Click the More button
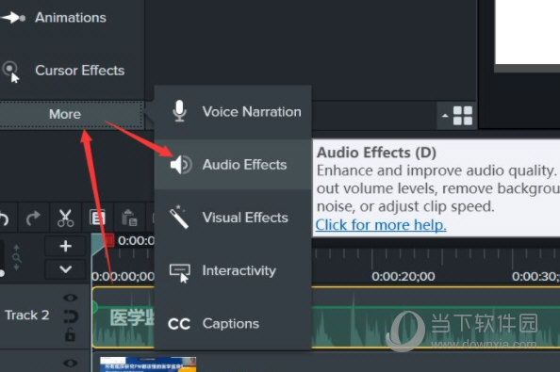The image size is (560, 372). [72, 115]
